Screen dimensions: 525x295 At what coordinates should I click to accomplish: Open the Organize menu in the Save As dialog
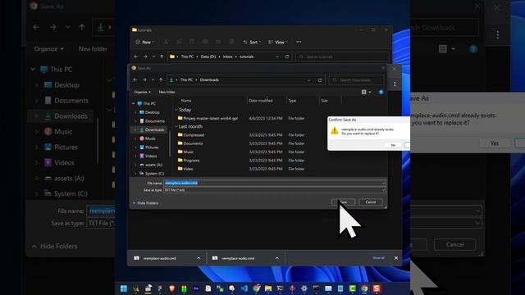click(x=142, y=92)
